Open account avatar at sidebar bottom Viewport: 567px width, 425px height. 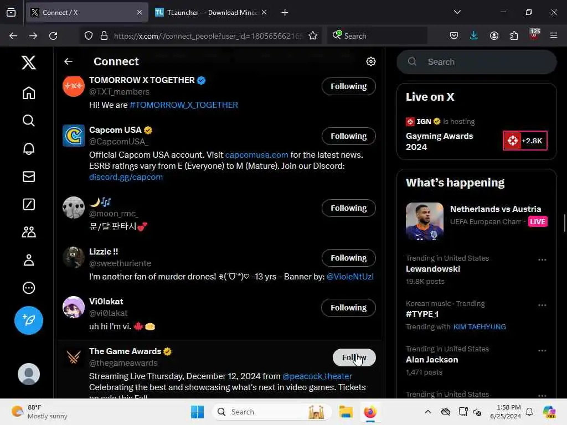pos(29,374)
